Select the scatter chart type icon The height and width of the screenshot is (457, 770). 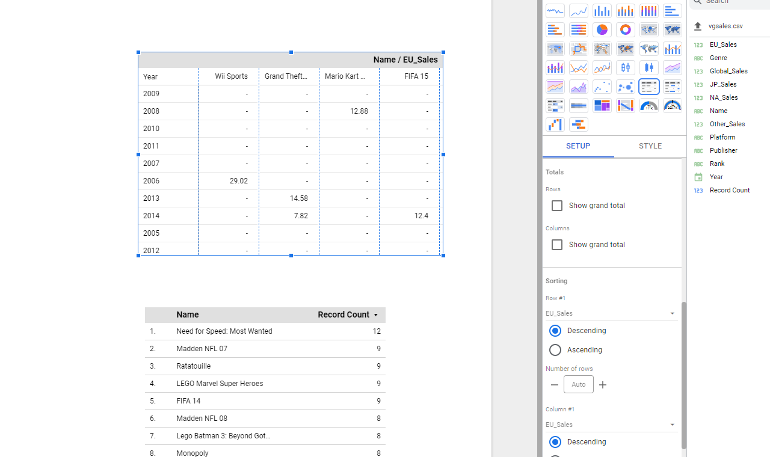pyautogui.click(x=602, y=87)
